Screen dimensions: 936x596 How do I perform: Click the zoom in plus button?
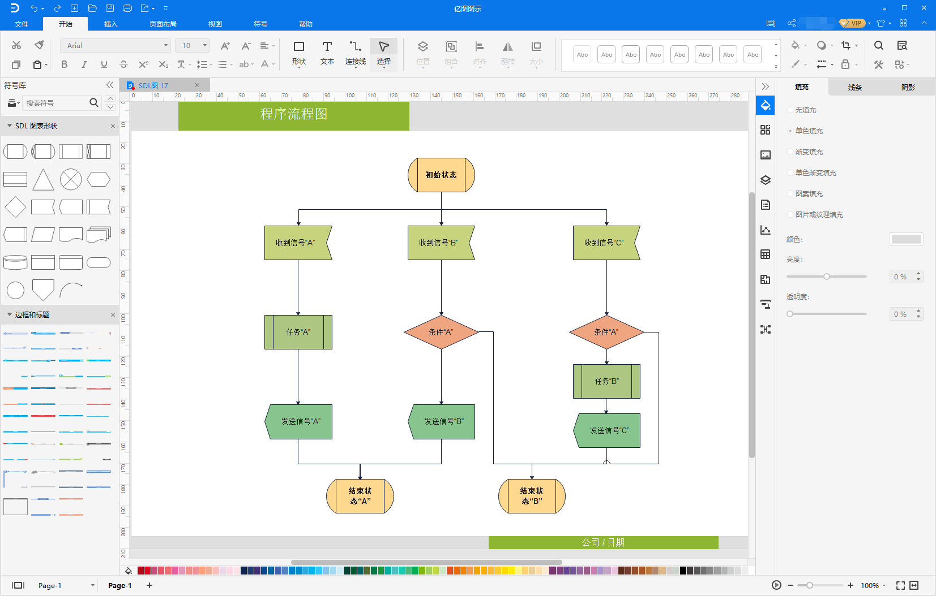click(x=850, y=585)
